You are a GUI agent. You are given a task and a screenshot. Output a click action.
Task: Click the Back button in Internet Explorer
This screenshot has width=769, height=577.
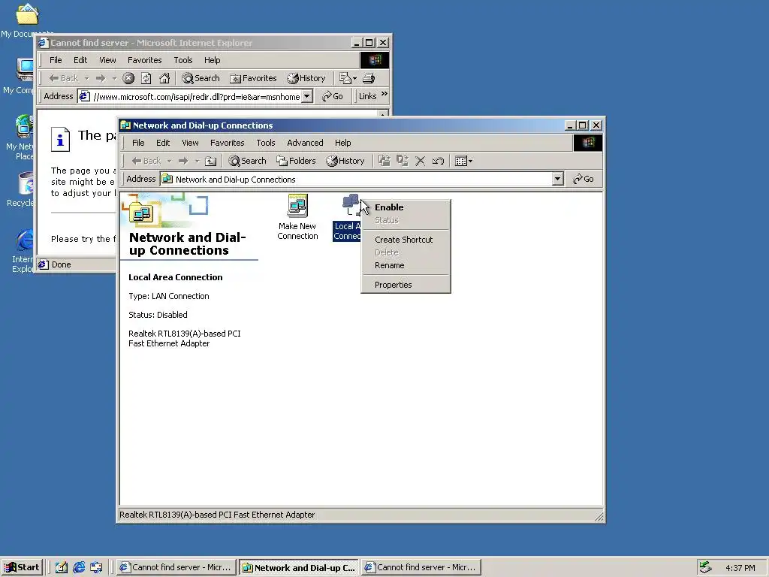(x=63, y=78)
